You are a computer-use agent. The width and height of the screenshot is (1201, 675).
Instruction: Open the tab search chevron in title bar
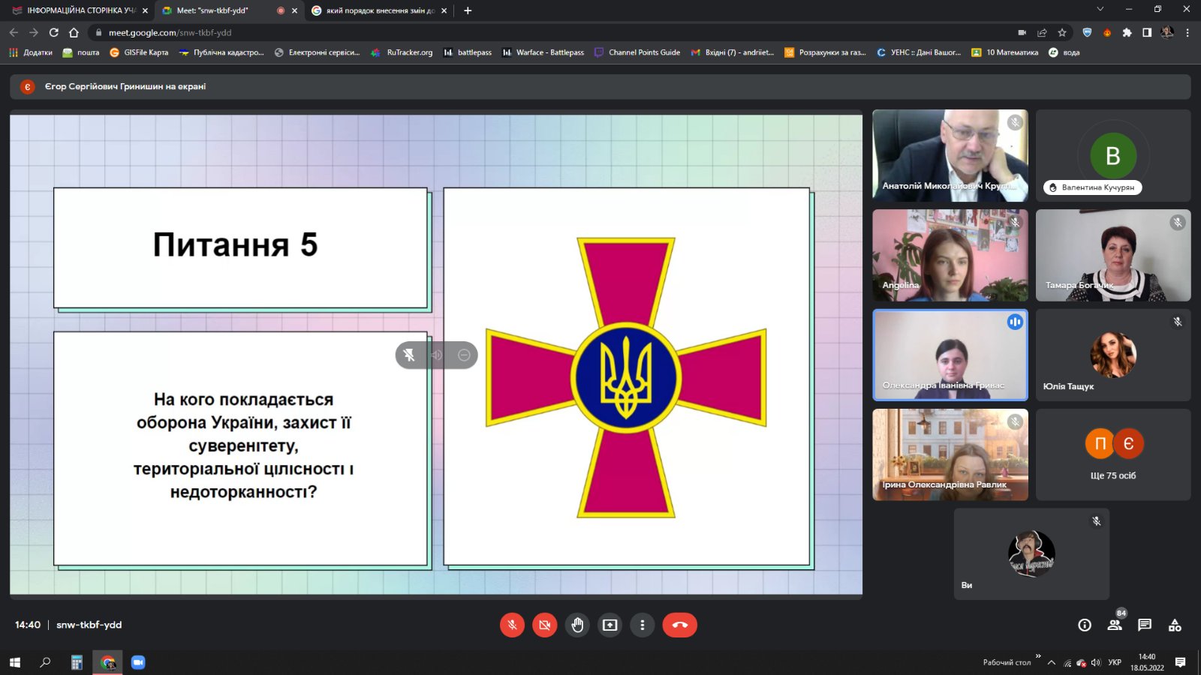1100,10
